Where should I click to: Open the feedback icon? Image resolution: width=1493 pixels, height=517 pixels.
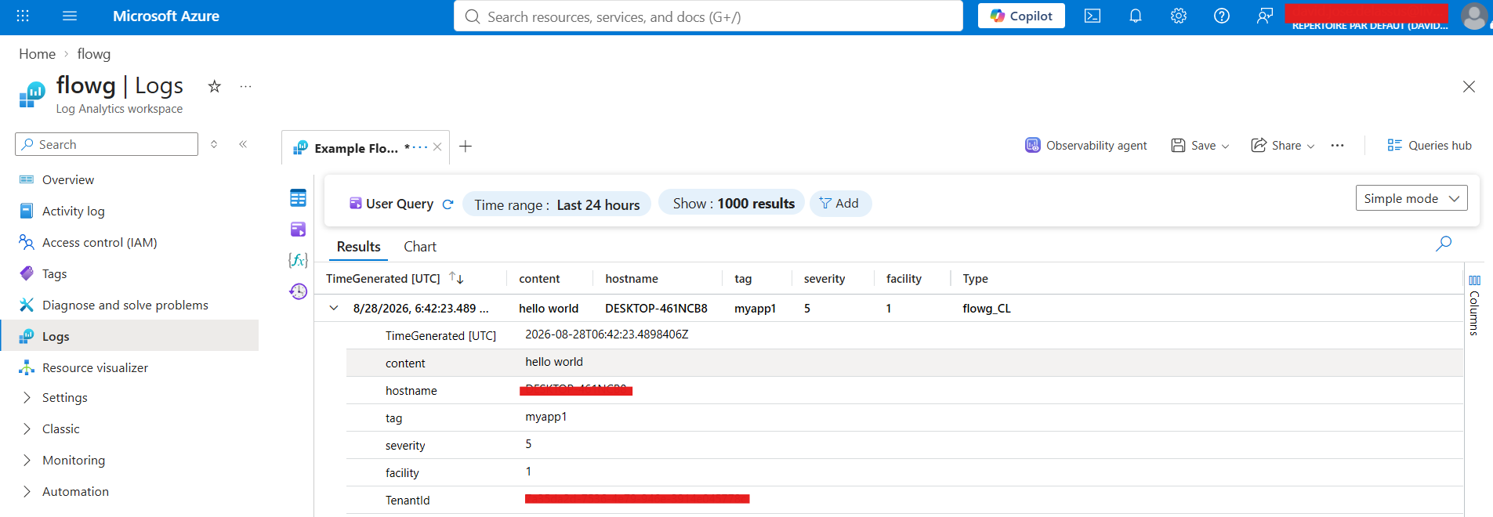tap(1264, 16)
